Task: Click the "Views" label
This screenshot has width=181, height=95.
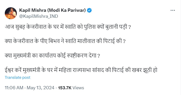Action: [x=78, y=88]
